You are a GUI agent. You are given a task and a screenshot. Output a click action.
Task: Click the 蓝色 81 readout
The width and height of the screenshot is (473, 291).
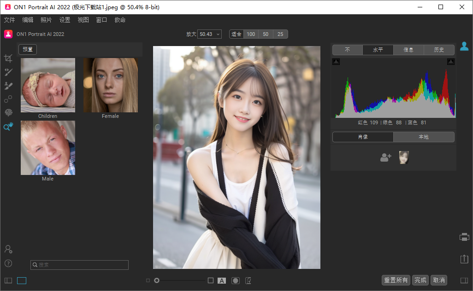click(417, 122)
